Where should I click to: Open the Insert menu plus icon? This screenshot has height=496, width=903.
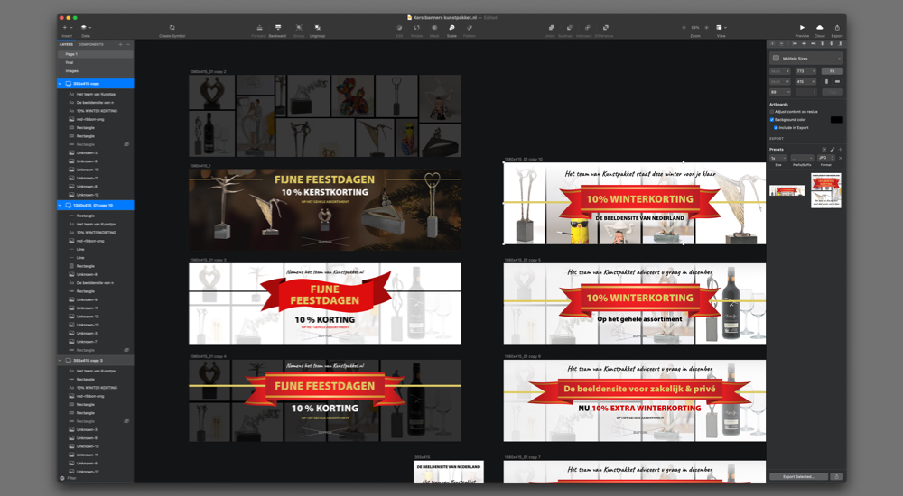65,28
